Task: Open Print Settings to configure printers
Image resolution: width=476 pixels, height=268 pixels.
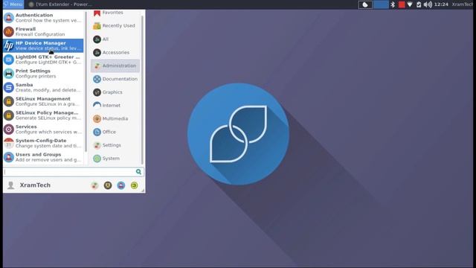Action: (43, 74)
